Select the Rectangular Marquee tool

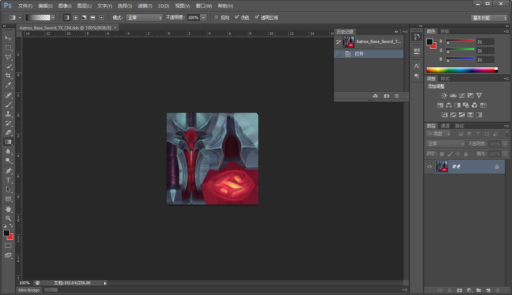pos(8,47)
